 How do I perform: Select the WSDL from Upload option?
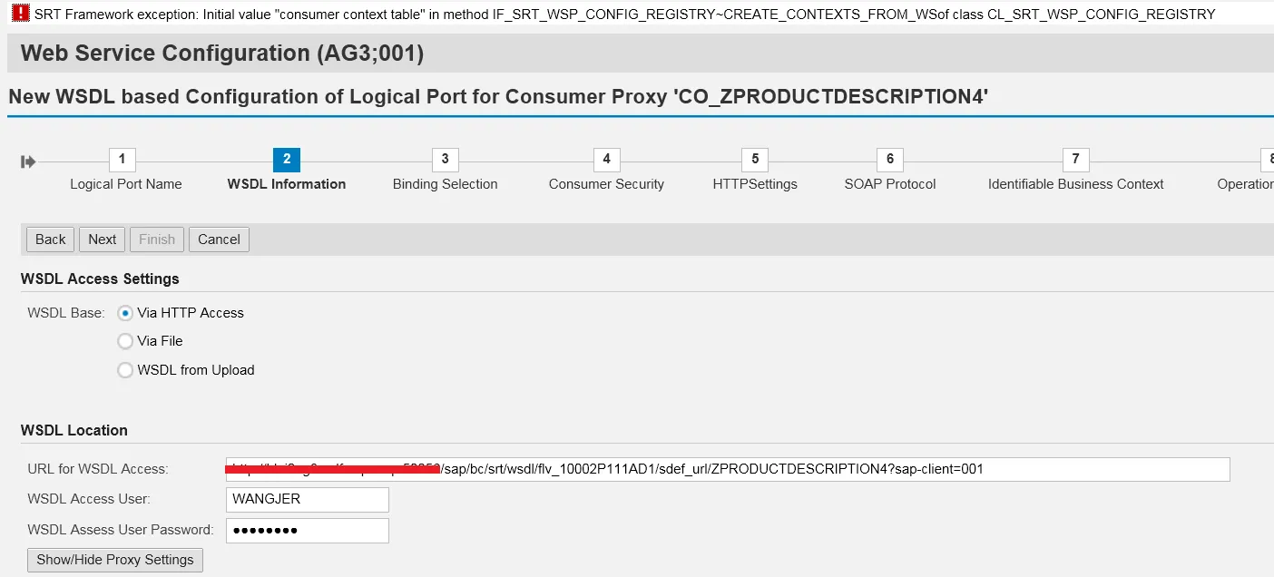coord(125,370)
